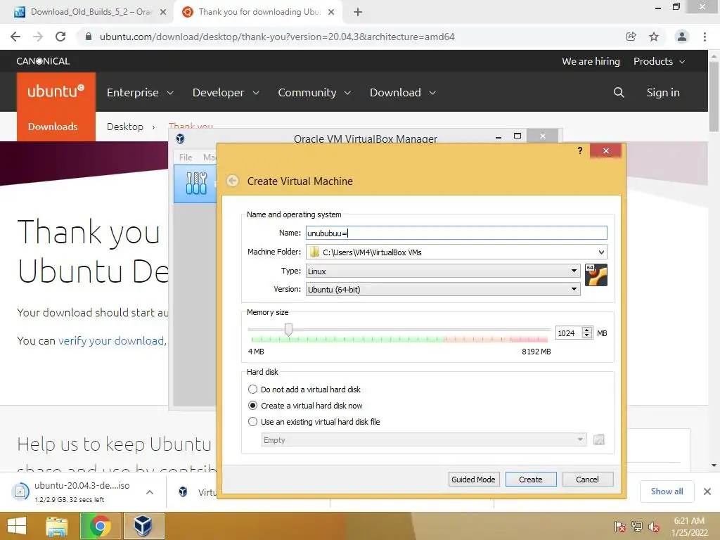
Task: Open Windows Start button
Action: pos(17,526)
